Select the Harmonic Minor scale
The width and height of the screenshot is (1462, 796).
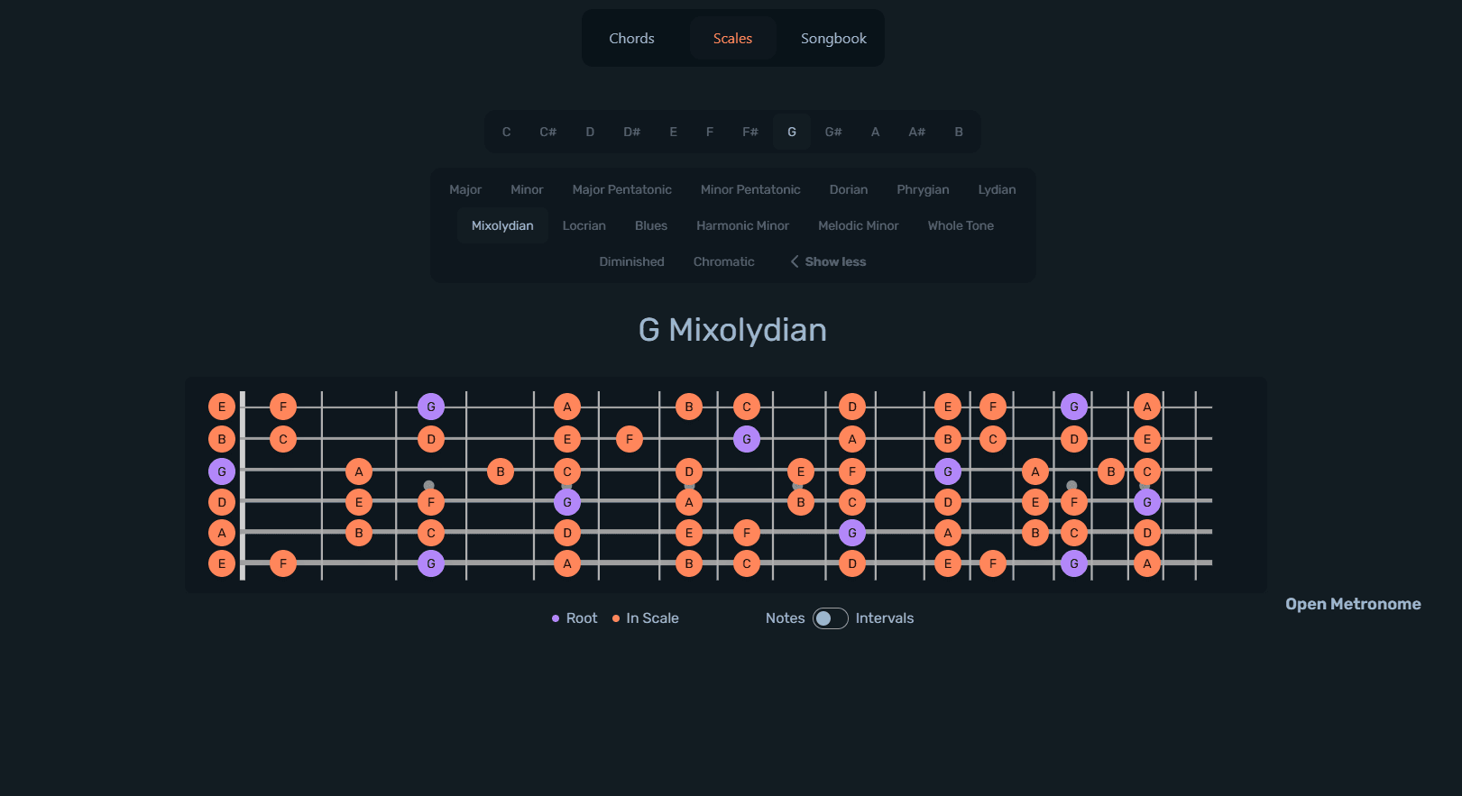(x=742, y=225)
